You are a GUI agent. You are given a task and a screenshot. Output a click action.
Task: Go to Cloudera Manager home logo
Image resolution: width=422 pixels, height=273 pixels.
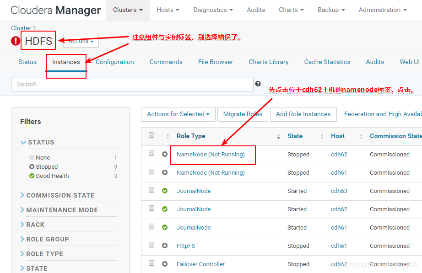tap(56, 10)
